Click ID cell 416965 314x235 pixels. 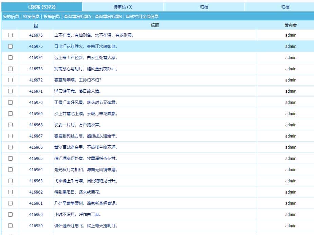(36, 159)
